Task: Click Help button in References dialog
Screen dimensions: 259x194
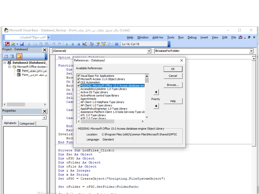Action: (x=173, y=101)
